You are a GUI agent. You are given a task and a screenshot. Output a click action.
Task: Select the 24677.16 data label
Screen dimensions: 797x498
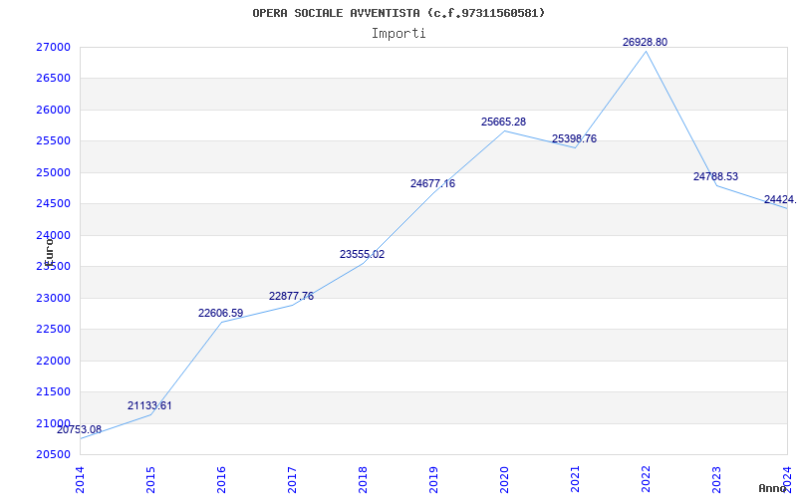pyautogui.click(x=432, y=184)
